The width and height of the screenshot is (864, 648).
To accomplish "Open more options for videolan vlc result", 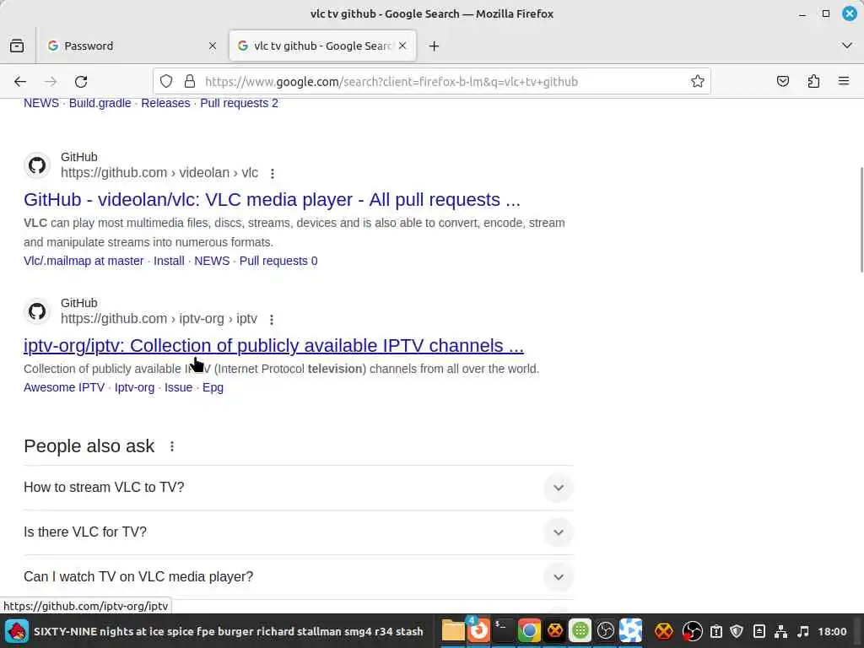I will (273, 174).
